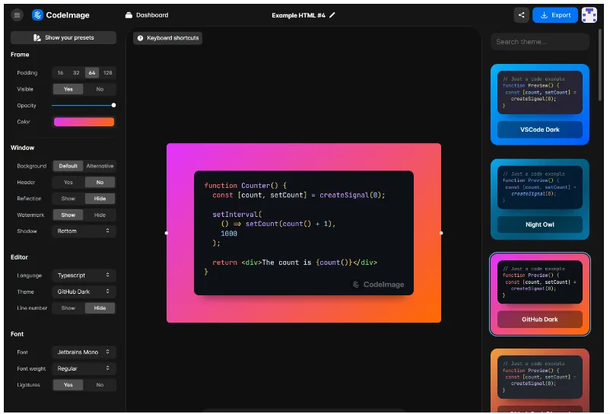Switch window background to Alternative
This screenshot has height=414, width=610.
click(x=100, y=166)
